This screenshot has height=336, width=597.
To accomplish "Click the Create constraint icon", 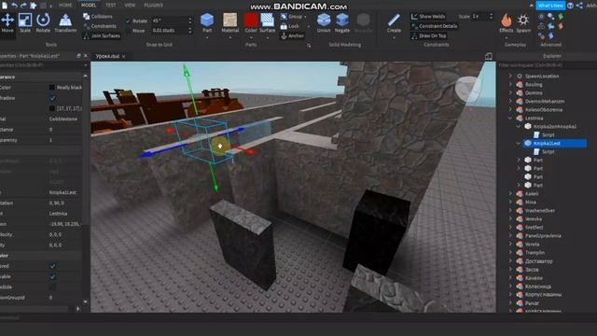I will tap(394, 20).
